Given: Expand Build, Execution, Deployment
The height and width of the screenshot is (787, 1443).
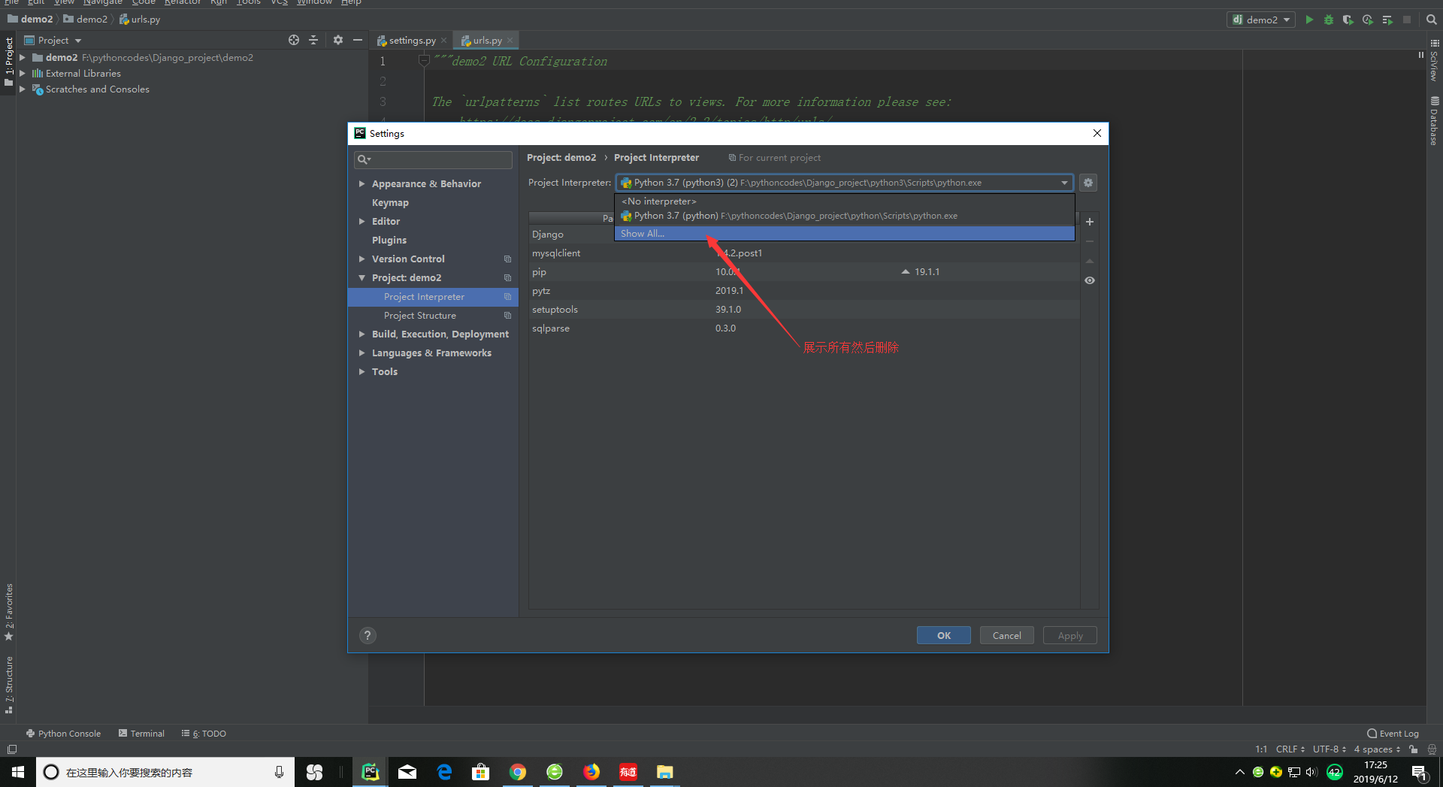Looking at the screenshot, I should (x=362, y=334).
